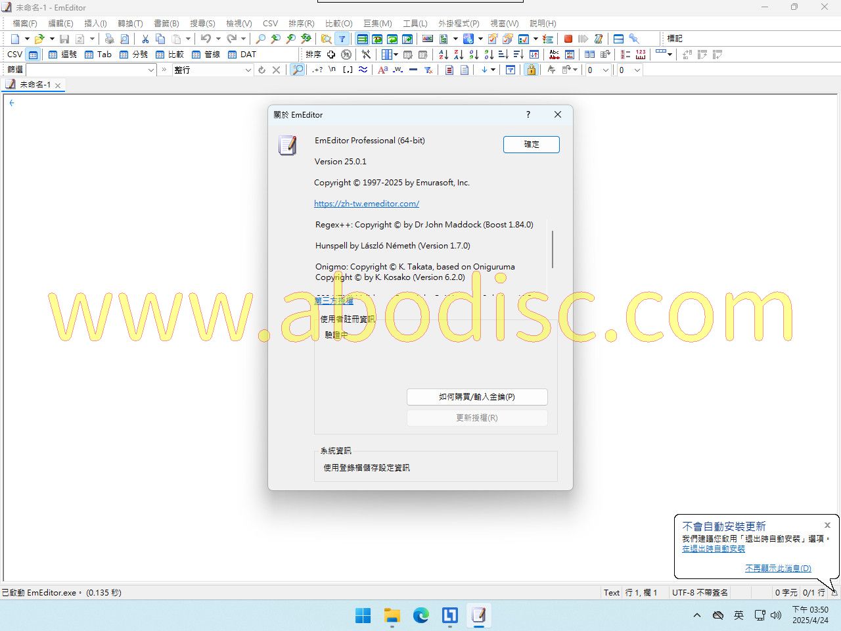
Task: Toggle regular expression .+? filter option
Action: pos(317,70)
